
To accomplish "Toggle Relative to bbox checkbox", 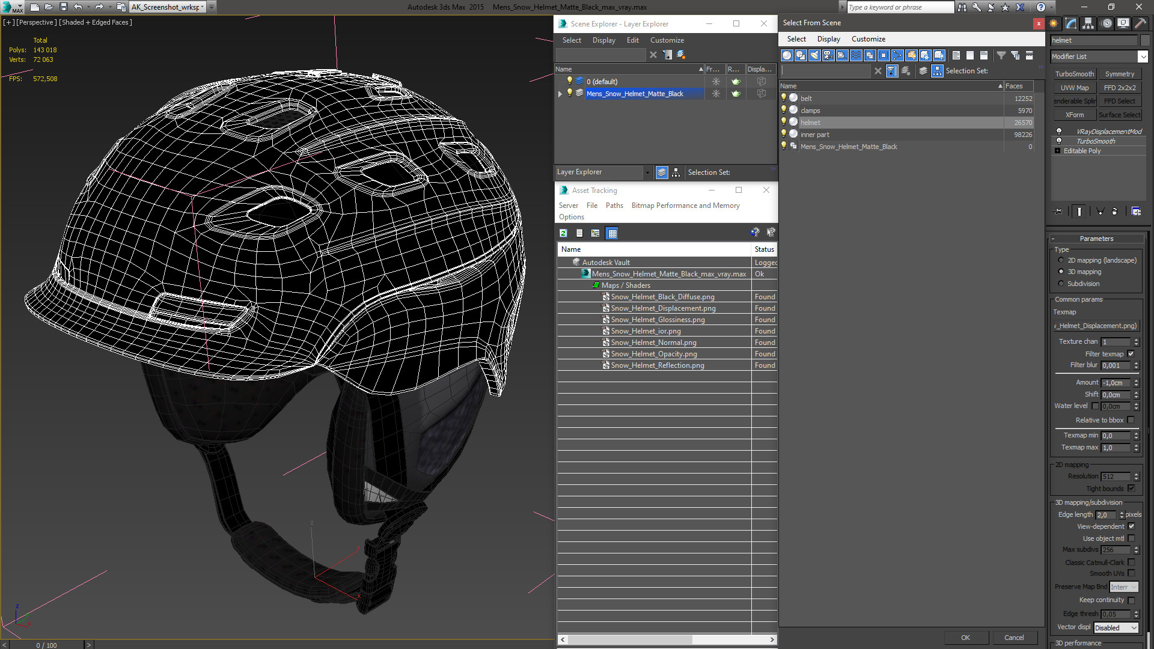I will 1131,420.
